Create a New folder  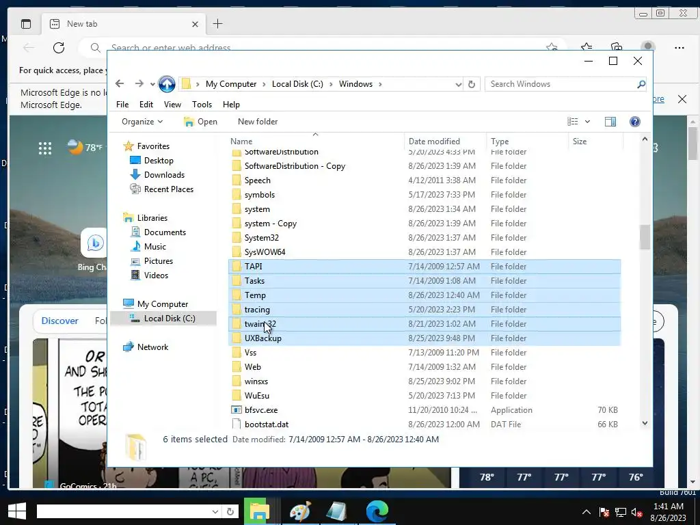258,122
